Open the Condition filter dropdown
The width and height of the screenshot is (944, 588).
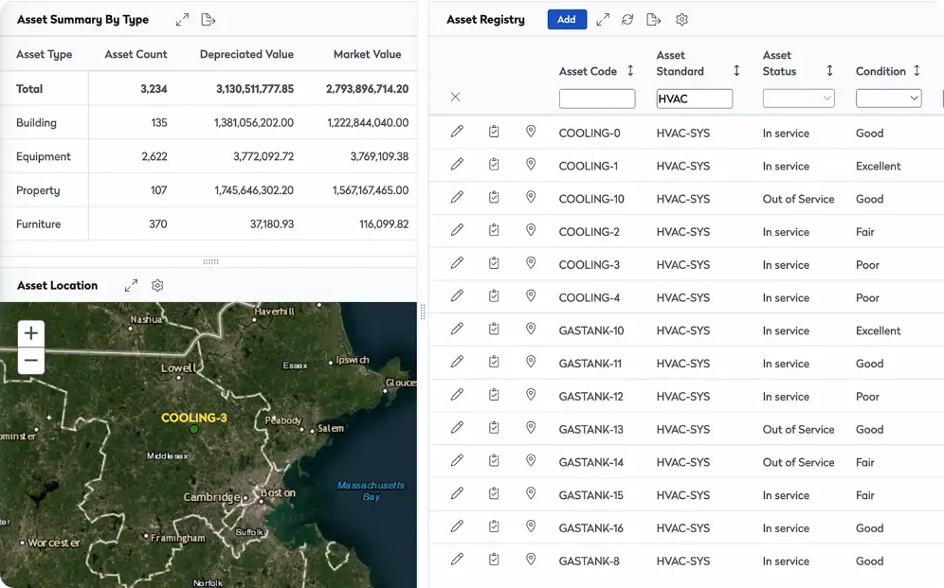click(888, 98)
